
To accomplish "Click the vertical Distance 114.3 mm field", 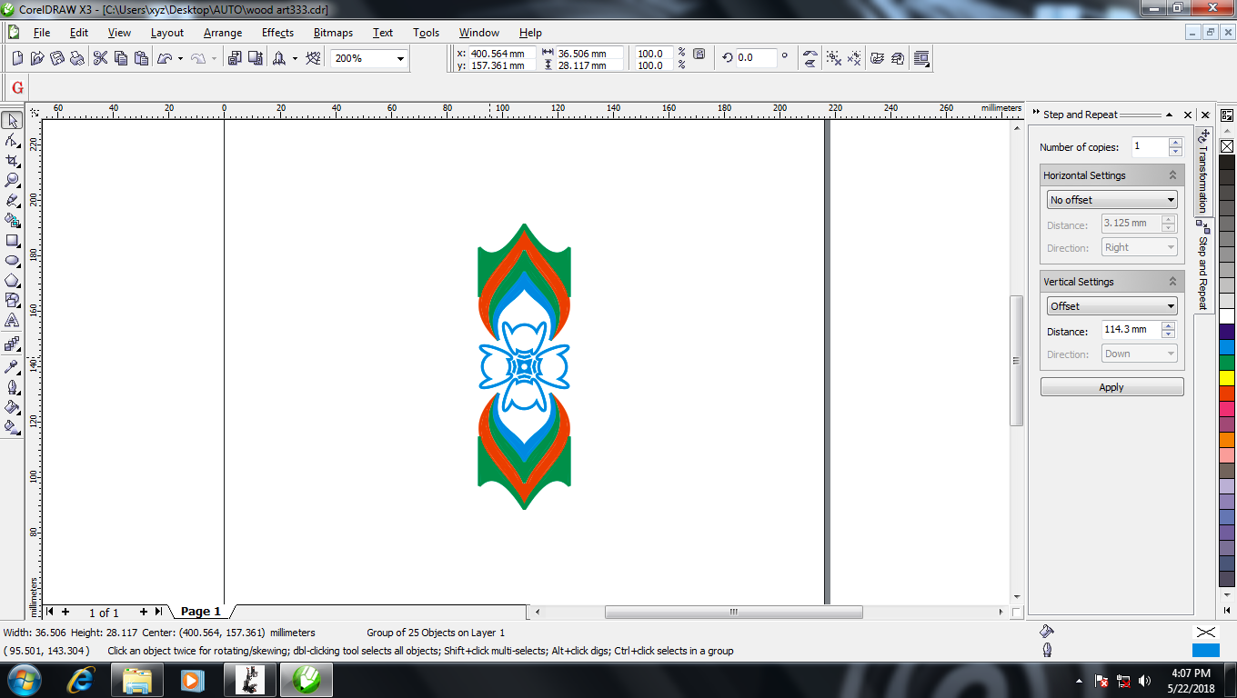I will point(1131,330).
